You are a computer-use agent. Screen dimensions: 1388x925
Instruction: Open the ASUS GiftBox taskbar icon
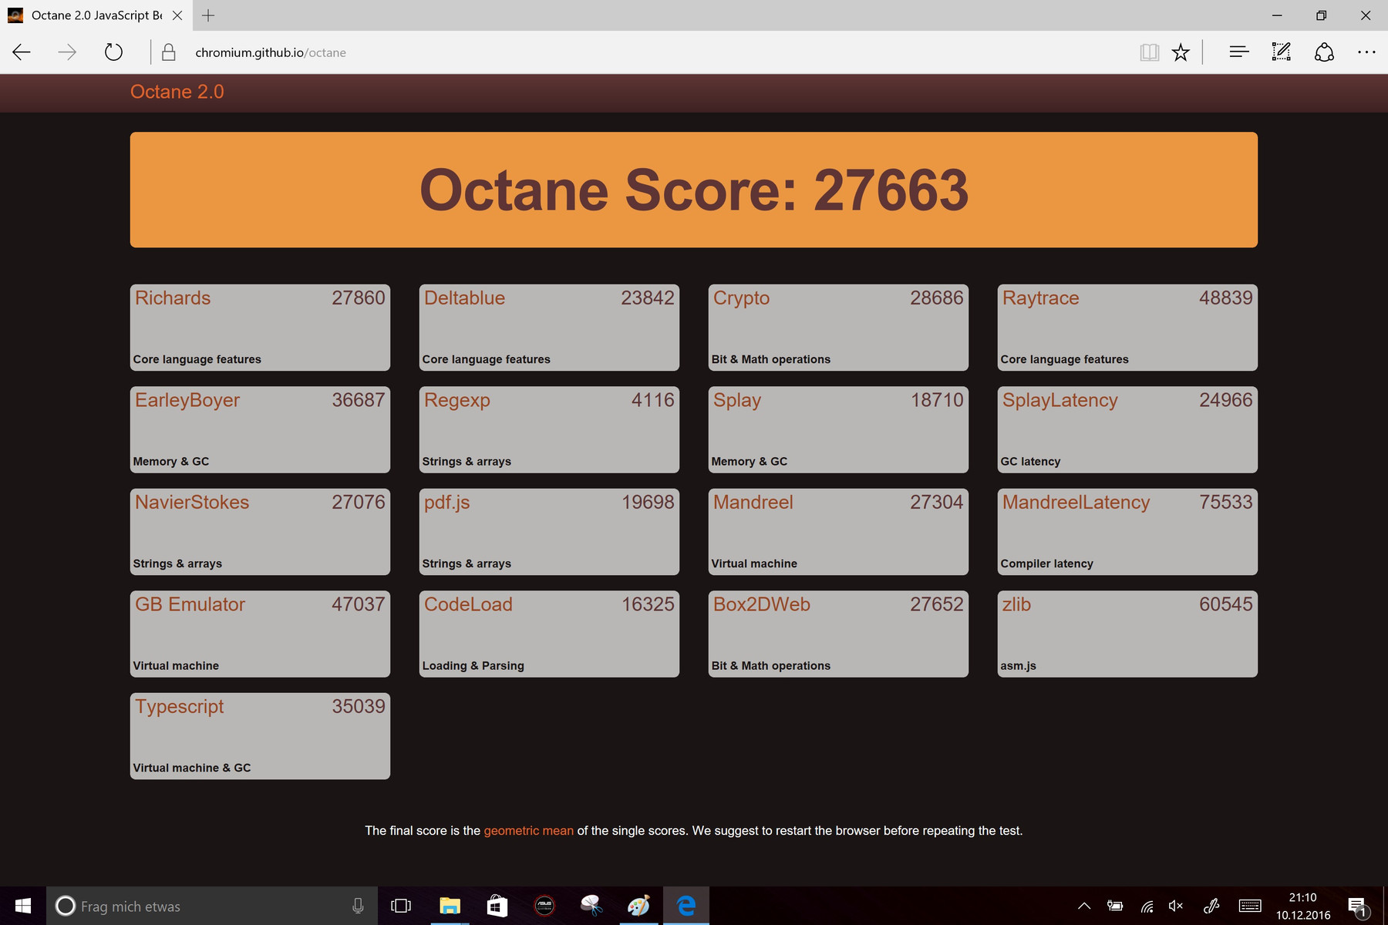(544, 906)
